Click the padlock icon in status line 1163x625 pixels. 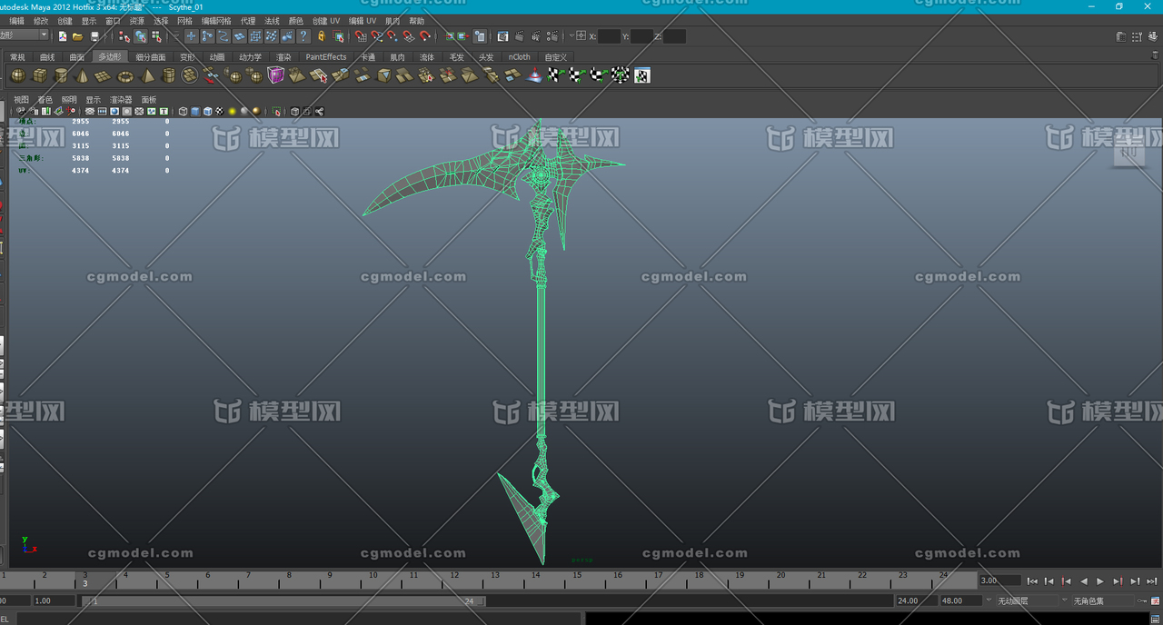point(321,36)
